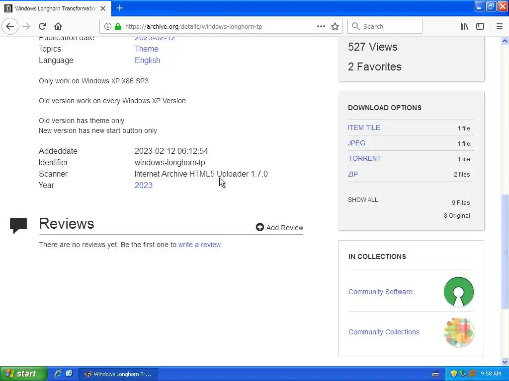Open the 2023 year link
This screenshot has width=509, height=381.
click(144, 185)
